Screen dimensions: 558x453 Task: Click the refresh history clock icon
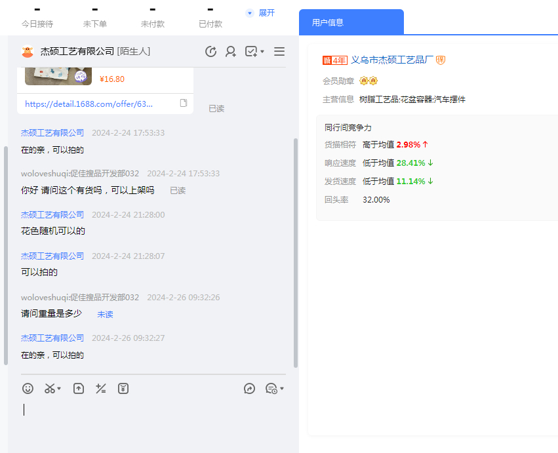[x=210, y=52]
